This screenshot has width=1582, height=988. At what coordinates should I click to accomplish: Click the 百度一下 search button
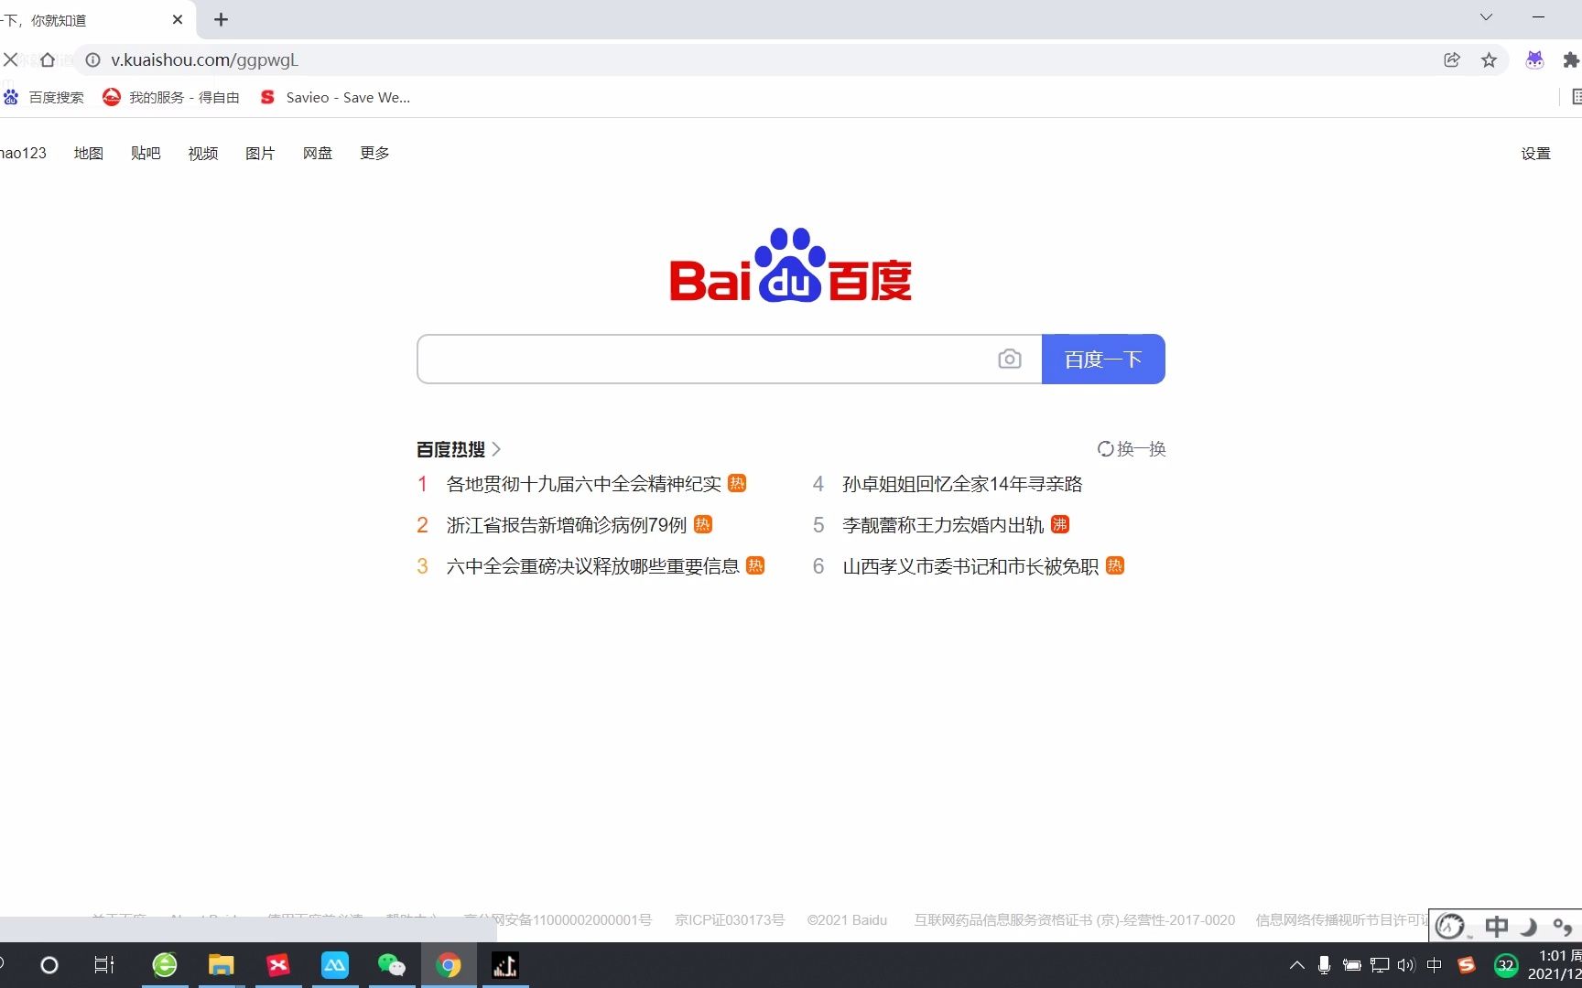pyautogui.click(x=1103, y=359)
